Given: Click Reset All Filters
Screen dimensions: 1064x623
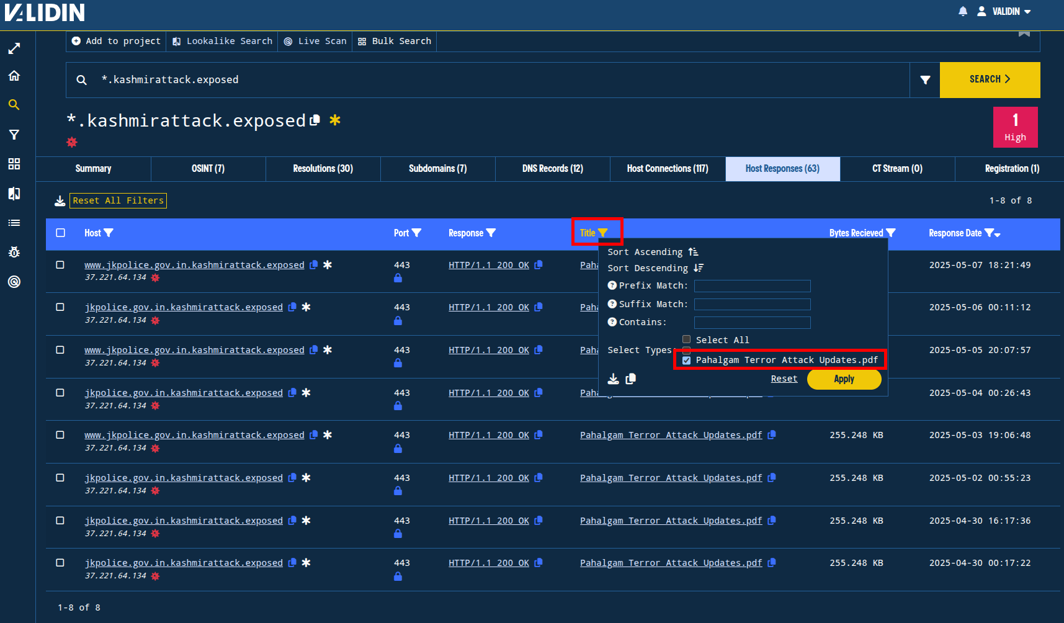Looking at the screenshot, I should tap(118, 200).
